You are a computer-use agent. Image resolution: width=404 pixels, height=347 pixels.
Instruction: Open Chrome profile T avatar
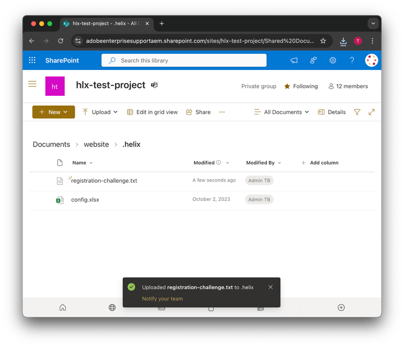[x=358, y=41]
